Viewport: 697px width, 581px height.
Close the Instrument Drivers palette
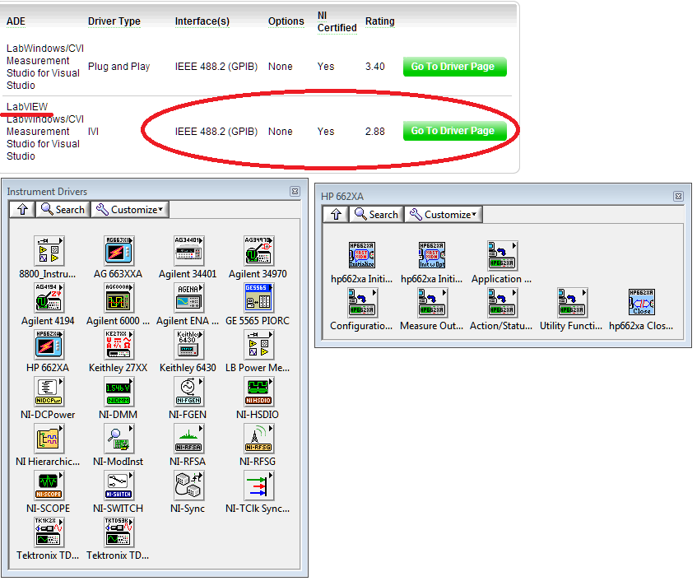[295, 191]
